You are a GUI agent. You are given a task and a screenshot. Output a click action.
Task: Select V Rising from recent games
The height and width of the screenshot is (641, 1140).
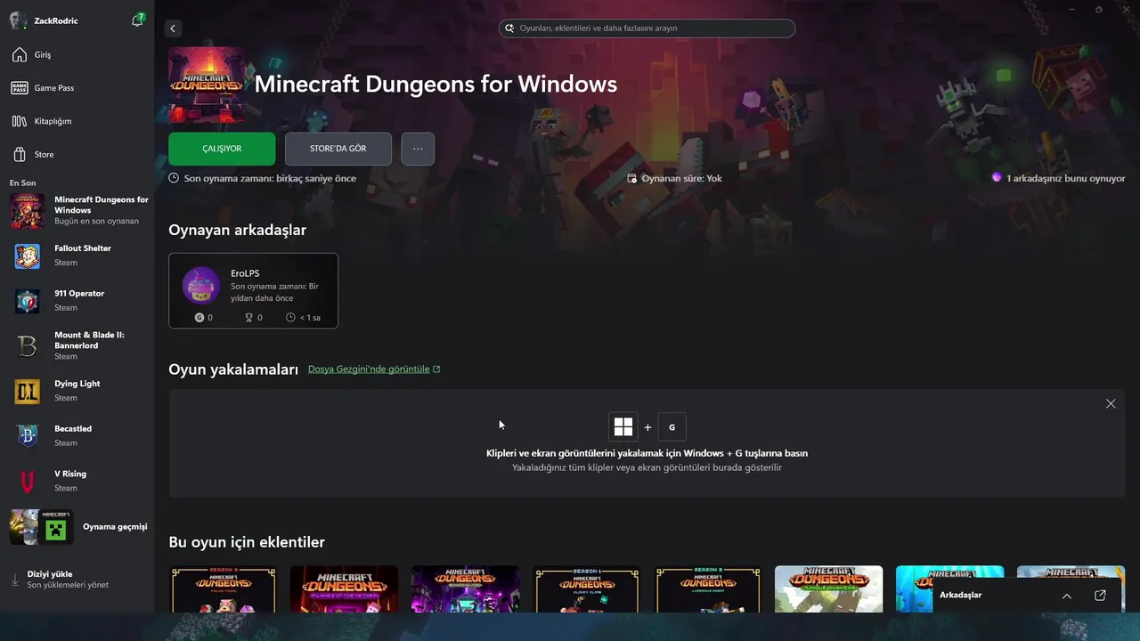coord(77,482)
